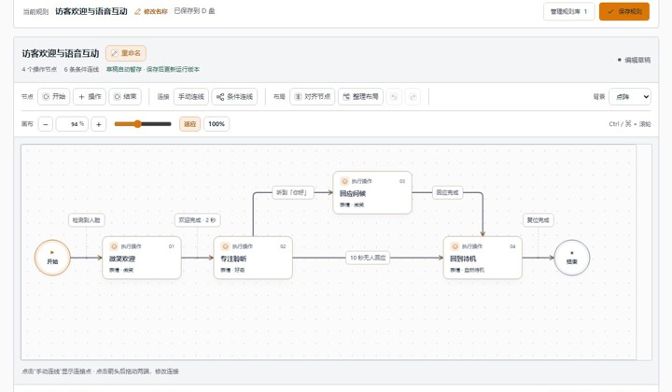Increase canvas zoom with plus button
This screenshot has height=392, width=672.
point(99,124)
